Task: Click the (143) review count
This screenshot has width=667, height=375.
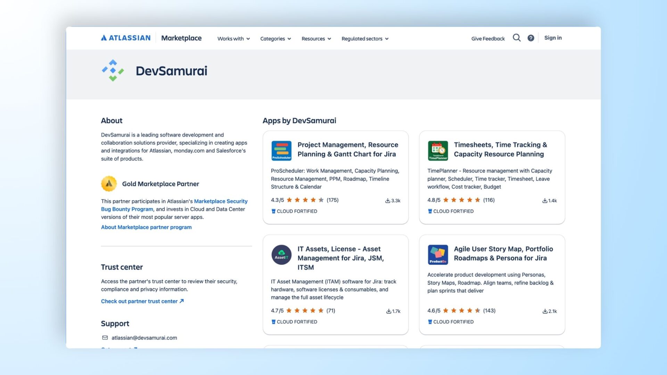Action: 489,311
